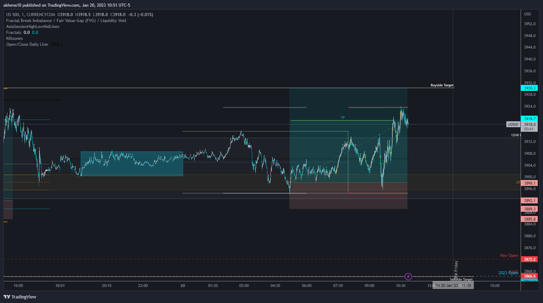Click the 20:15 time axis label
This screenshot has height=303, width=543.
click(x=107, y=286)
